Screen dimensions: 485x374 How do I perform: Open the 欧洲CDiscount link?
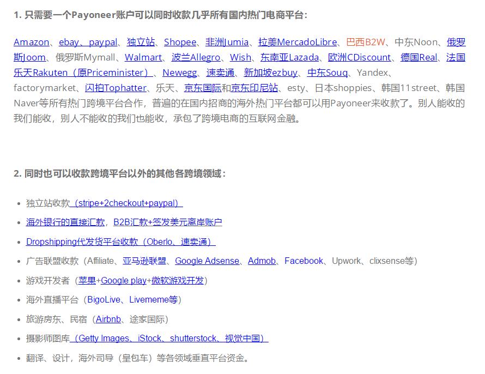(360, 57)
